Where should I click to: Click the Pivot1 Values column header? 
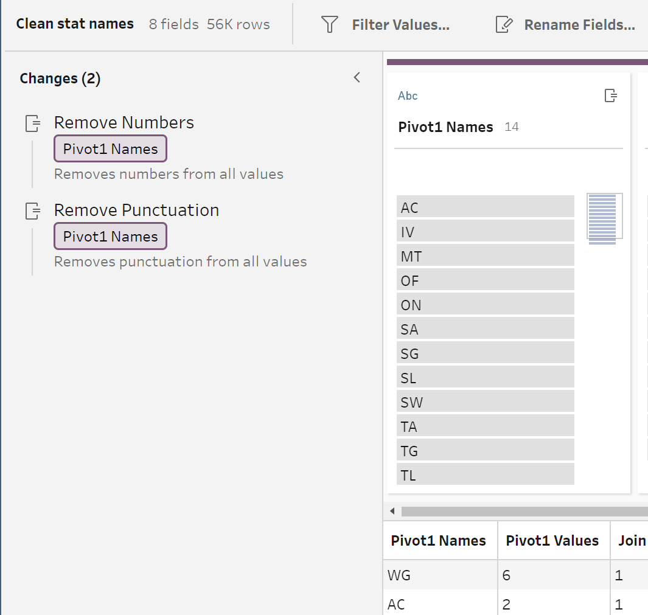coord(552,541)
